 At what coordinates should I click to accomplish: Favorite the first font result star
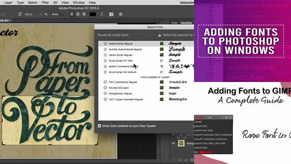click(x=105, y=43)
